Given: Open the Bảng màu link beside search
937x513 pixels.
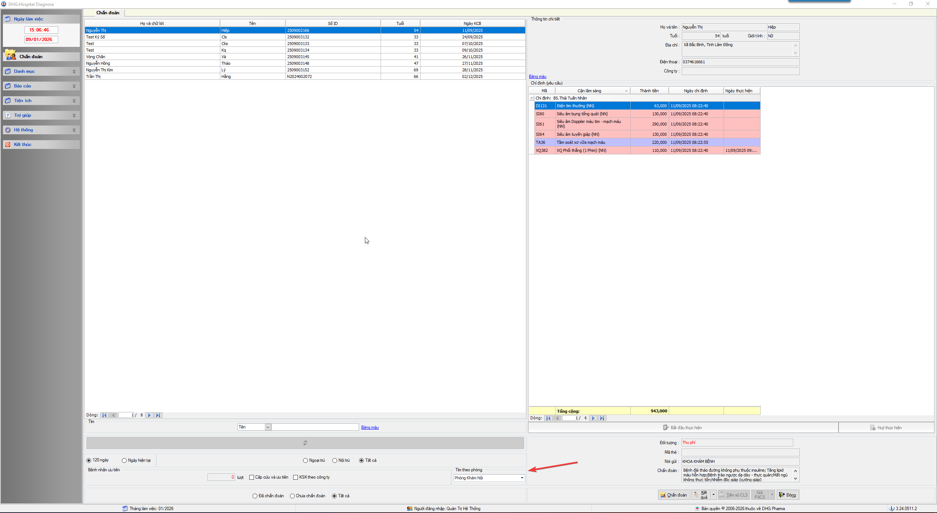Looking at the screenshot, I should pyautogui.click(x=370, y=427).
